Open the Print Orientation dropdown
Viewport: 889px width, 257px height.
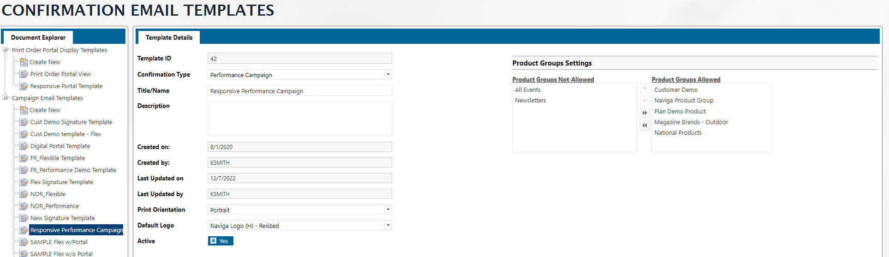click(x=388, y=210)
